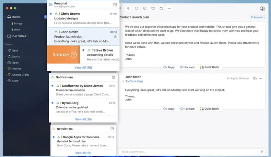Viewport: 271px width, 157px height.
Task: Move conversation using folder toolbar icon
Action: coord(161,8)
